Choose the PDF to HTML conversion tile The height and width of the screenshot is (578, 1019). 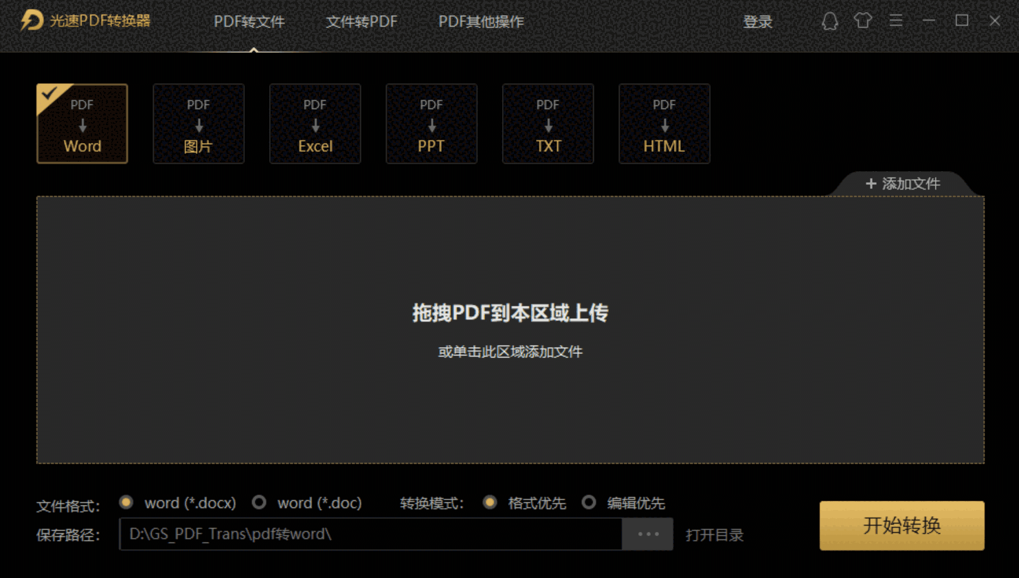(x=664, y=124)
